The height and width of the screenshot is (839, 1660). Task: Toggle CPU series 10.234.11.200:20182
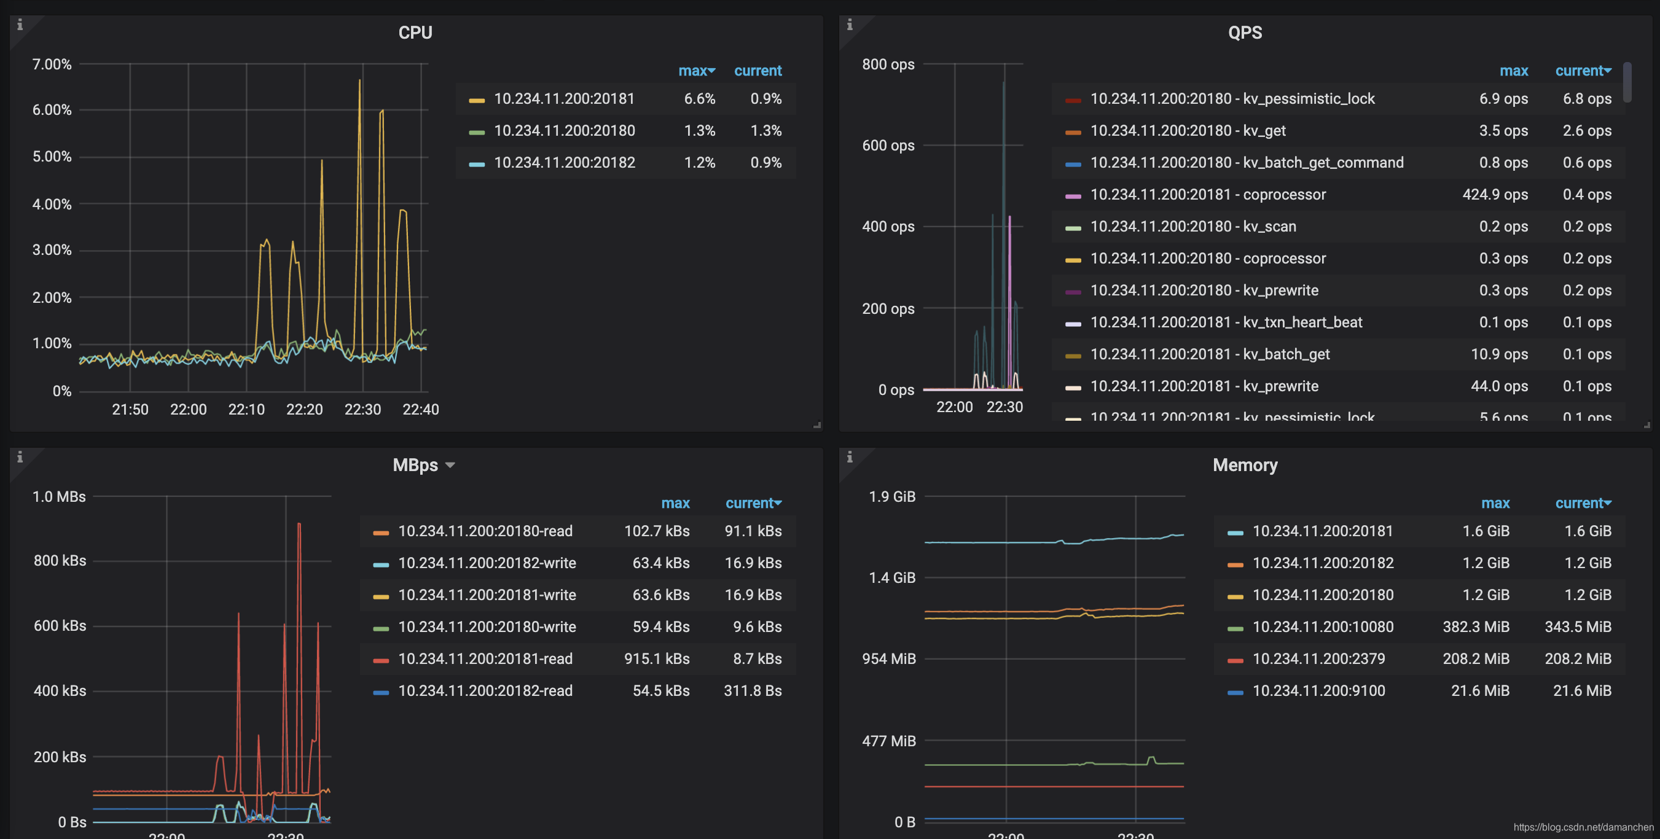pos(564,162)
